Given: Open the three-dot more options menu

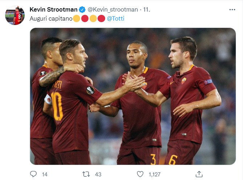Looking at the screenshot, I should 232,9.
